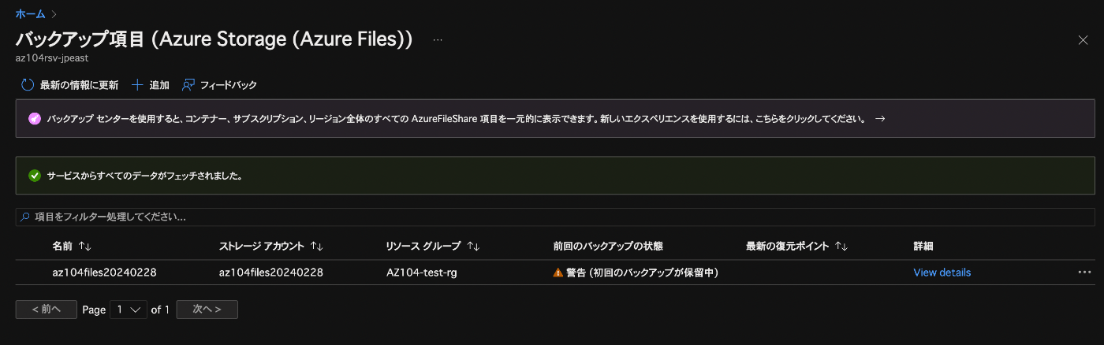Open the フィードバック feedback icon
Image resolution: width=1104 pixels, height=345 pixels.
[x=188, y=84]
